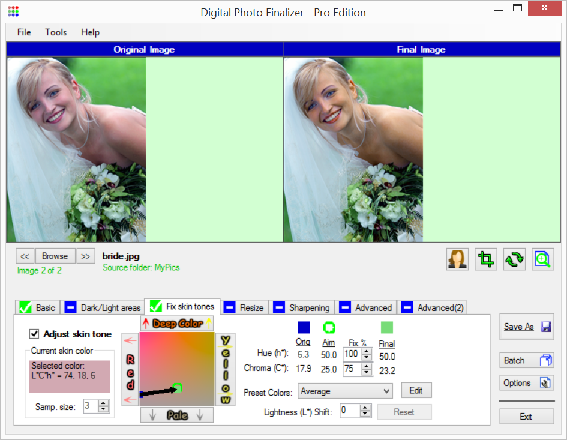The image size is (567, 440).
Task: Open the zoom magnifier tool
Action: [x=542, y=259]
